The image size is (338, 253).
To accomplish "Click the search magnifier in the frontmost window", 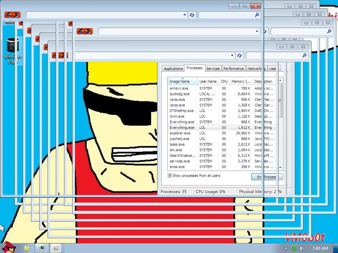I will click(x=257, y=15).
